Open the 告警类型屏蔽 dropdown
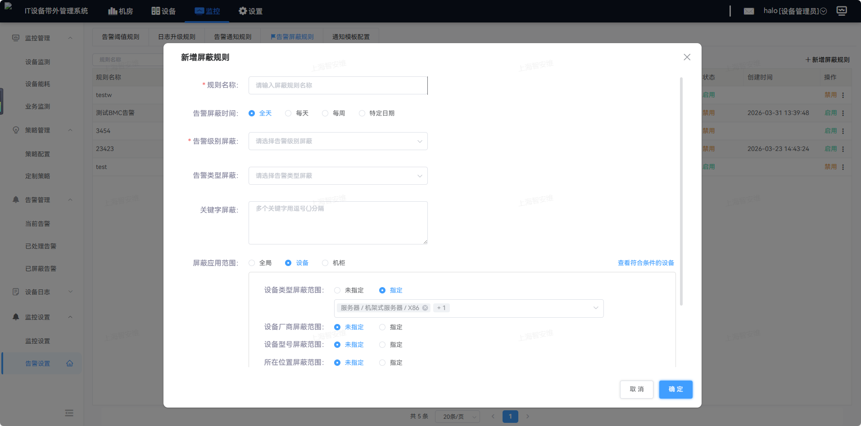 tap(338, 176)
